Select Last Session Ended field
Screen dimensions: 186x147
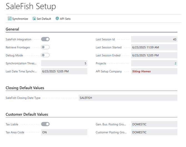154,55
